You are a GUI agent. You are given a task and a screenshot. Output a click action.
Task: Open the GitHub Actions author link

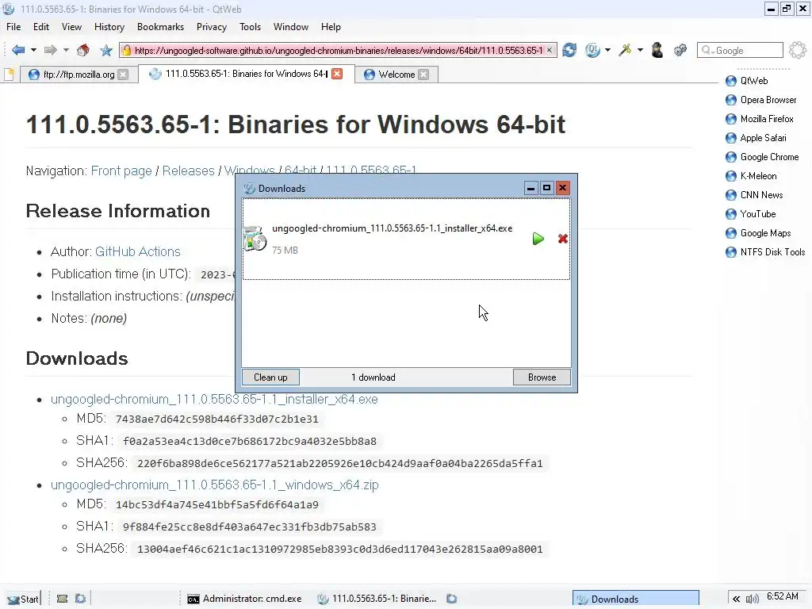(x=138, y=251)
